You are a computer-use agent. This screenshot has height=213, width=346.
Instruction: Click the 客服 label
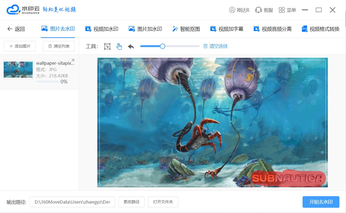pos(268,10)
